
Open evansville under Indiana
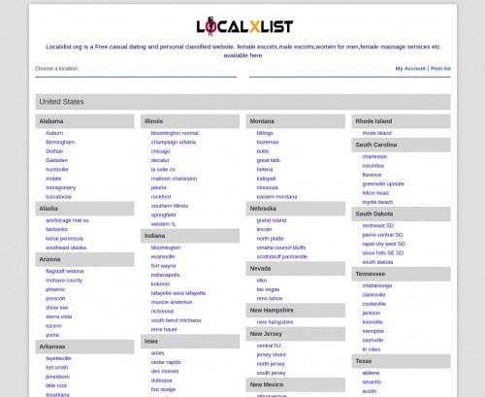click(x=163, y=256)
